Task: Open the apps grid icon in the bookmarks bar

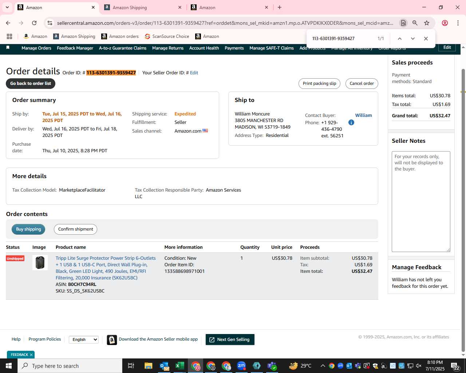Action: [x=9, y=36]
